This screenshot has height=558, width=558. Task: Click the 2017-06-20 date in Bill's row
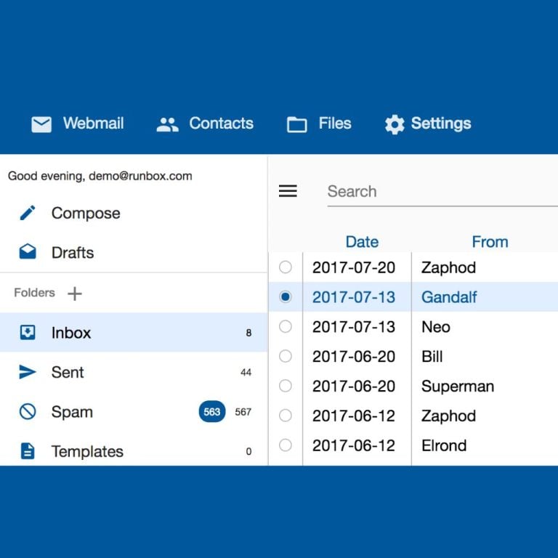(354, 356)
